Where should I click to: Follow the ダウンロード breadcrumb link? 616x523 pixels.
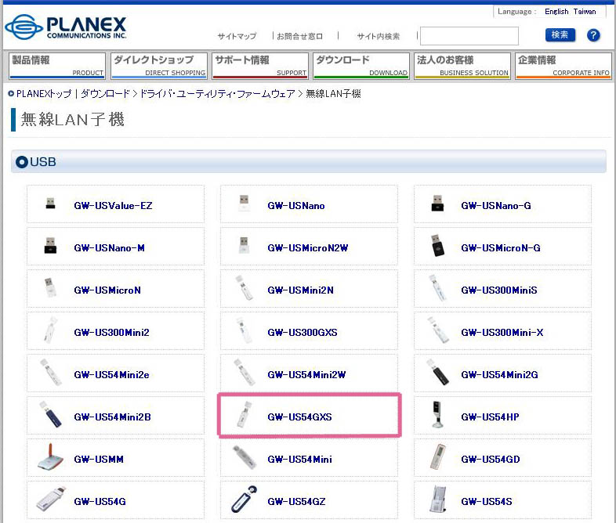(x=105, y=94)
